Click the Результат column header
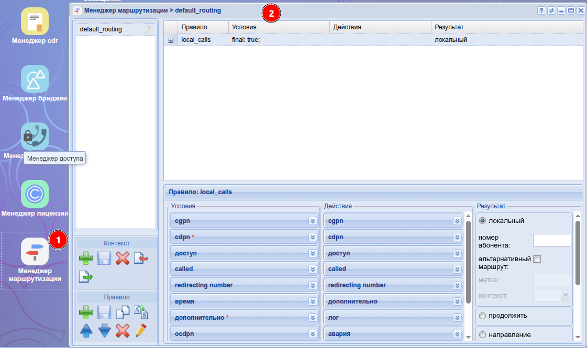The image size is (587, 348). pyautogui.click(x=507, y=27)
